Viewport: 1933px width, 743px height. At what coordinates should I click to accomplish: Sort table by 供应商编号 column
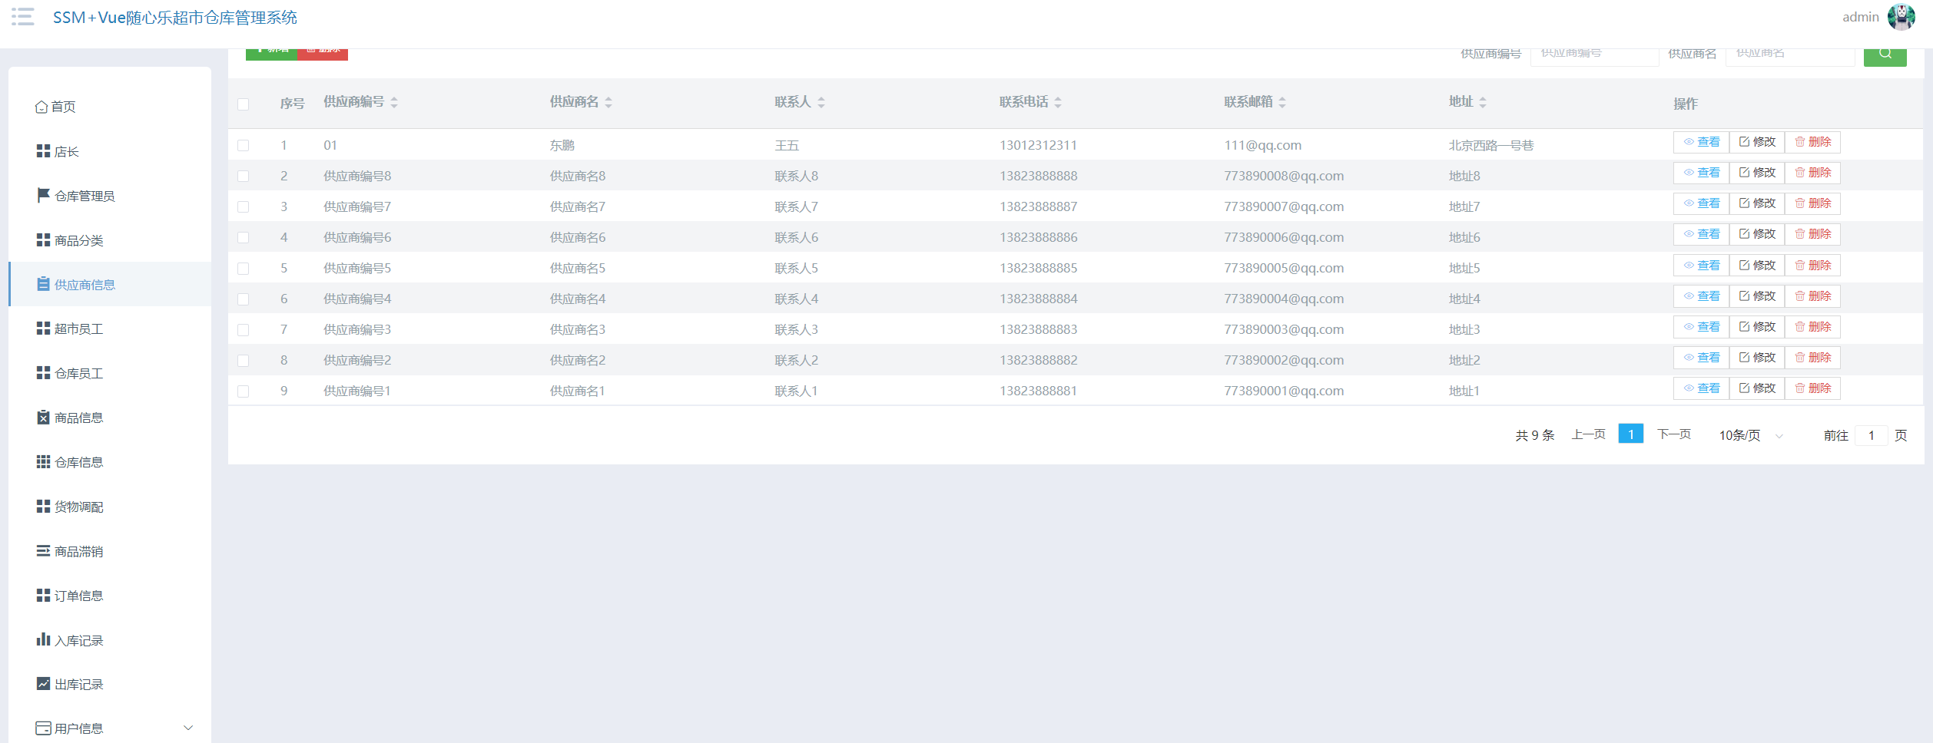click(x=393, y=102)
